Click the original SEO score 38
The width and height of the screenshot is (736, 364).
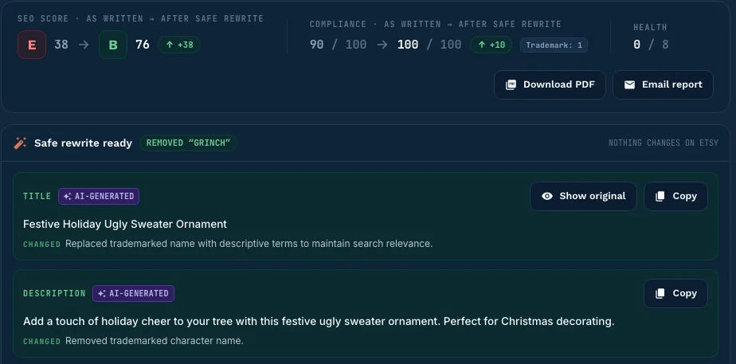61,45
